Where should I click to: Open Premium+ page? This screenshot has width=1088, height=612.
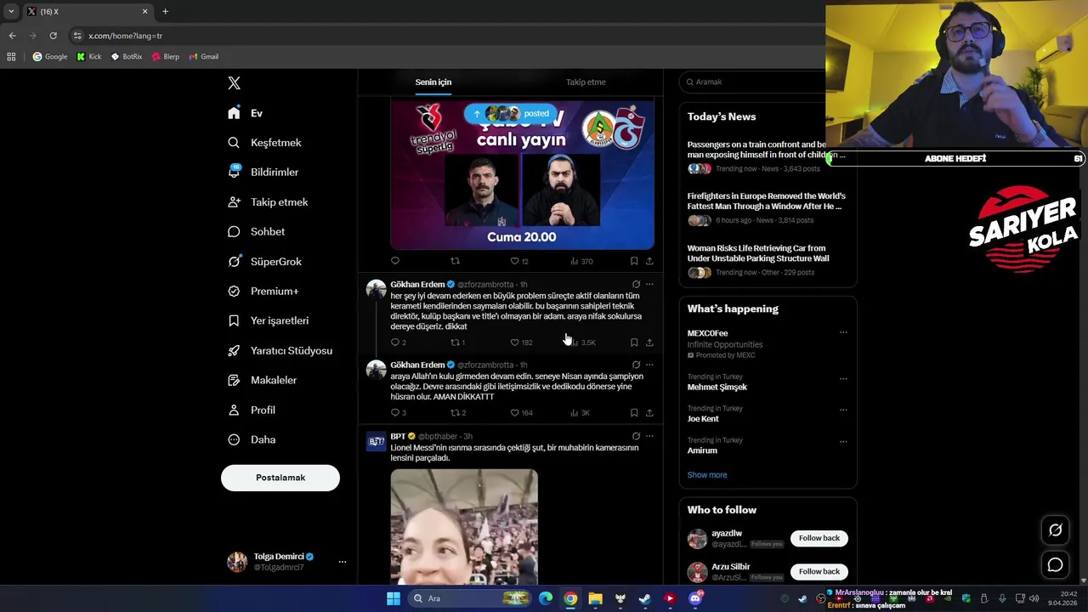pos(263,292)
